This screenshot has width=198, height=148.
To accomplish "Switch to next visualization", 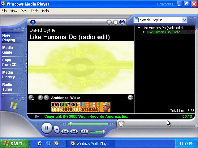I will 46,97.
